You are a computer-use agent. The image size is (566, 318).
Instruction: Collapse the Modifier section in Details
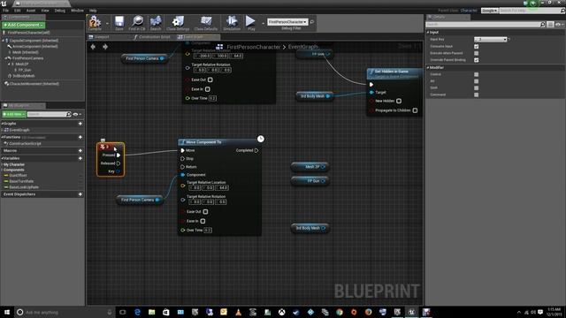click(428, 67)
